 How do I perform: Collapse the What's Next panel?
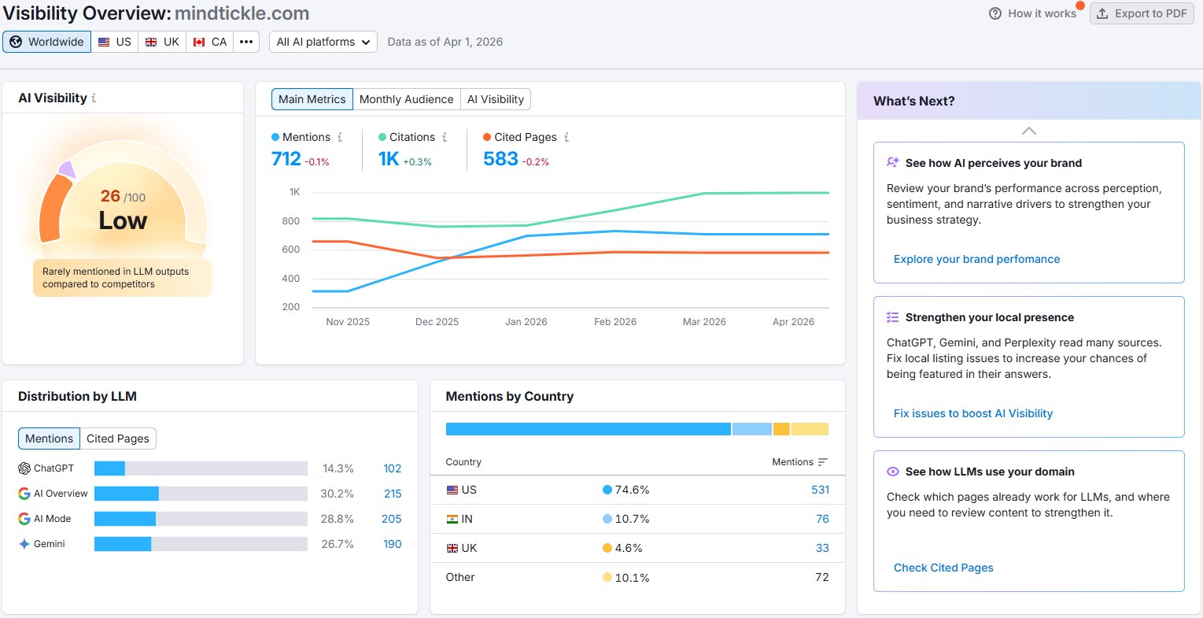(1028, 131)
